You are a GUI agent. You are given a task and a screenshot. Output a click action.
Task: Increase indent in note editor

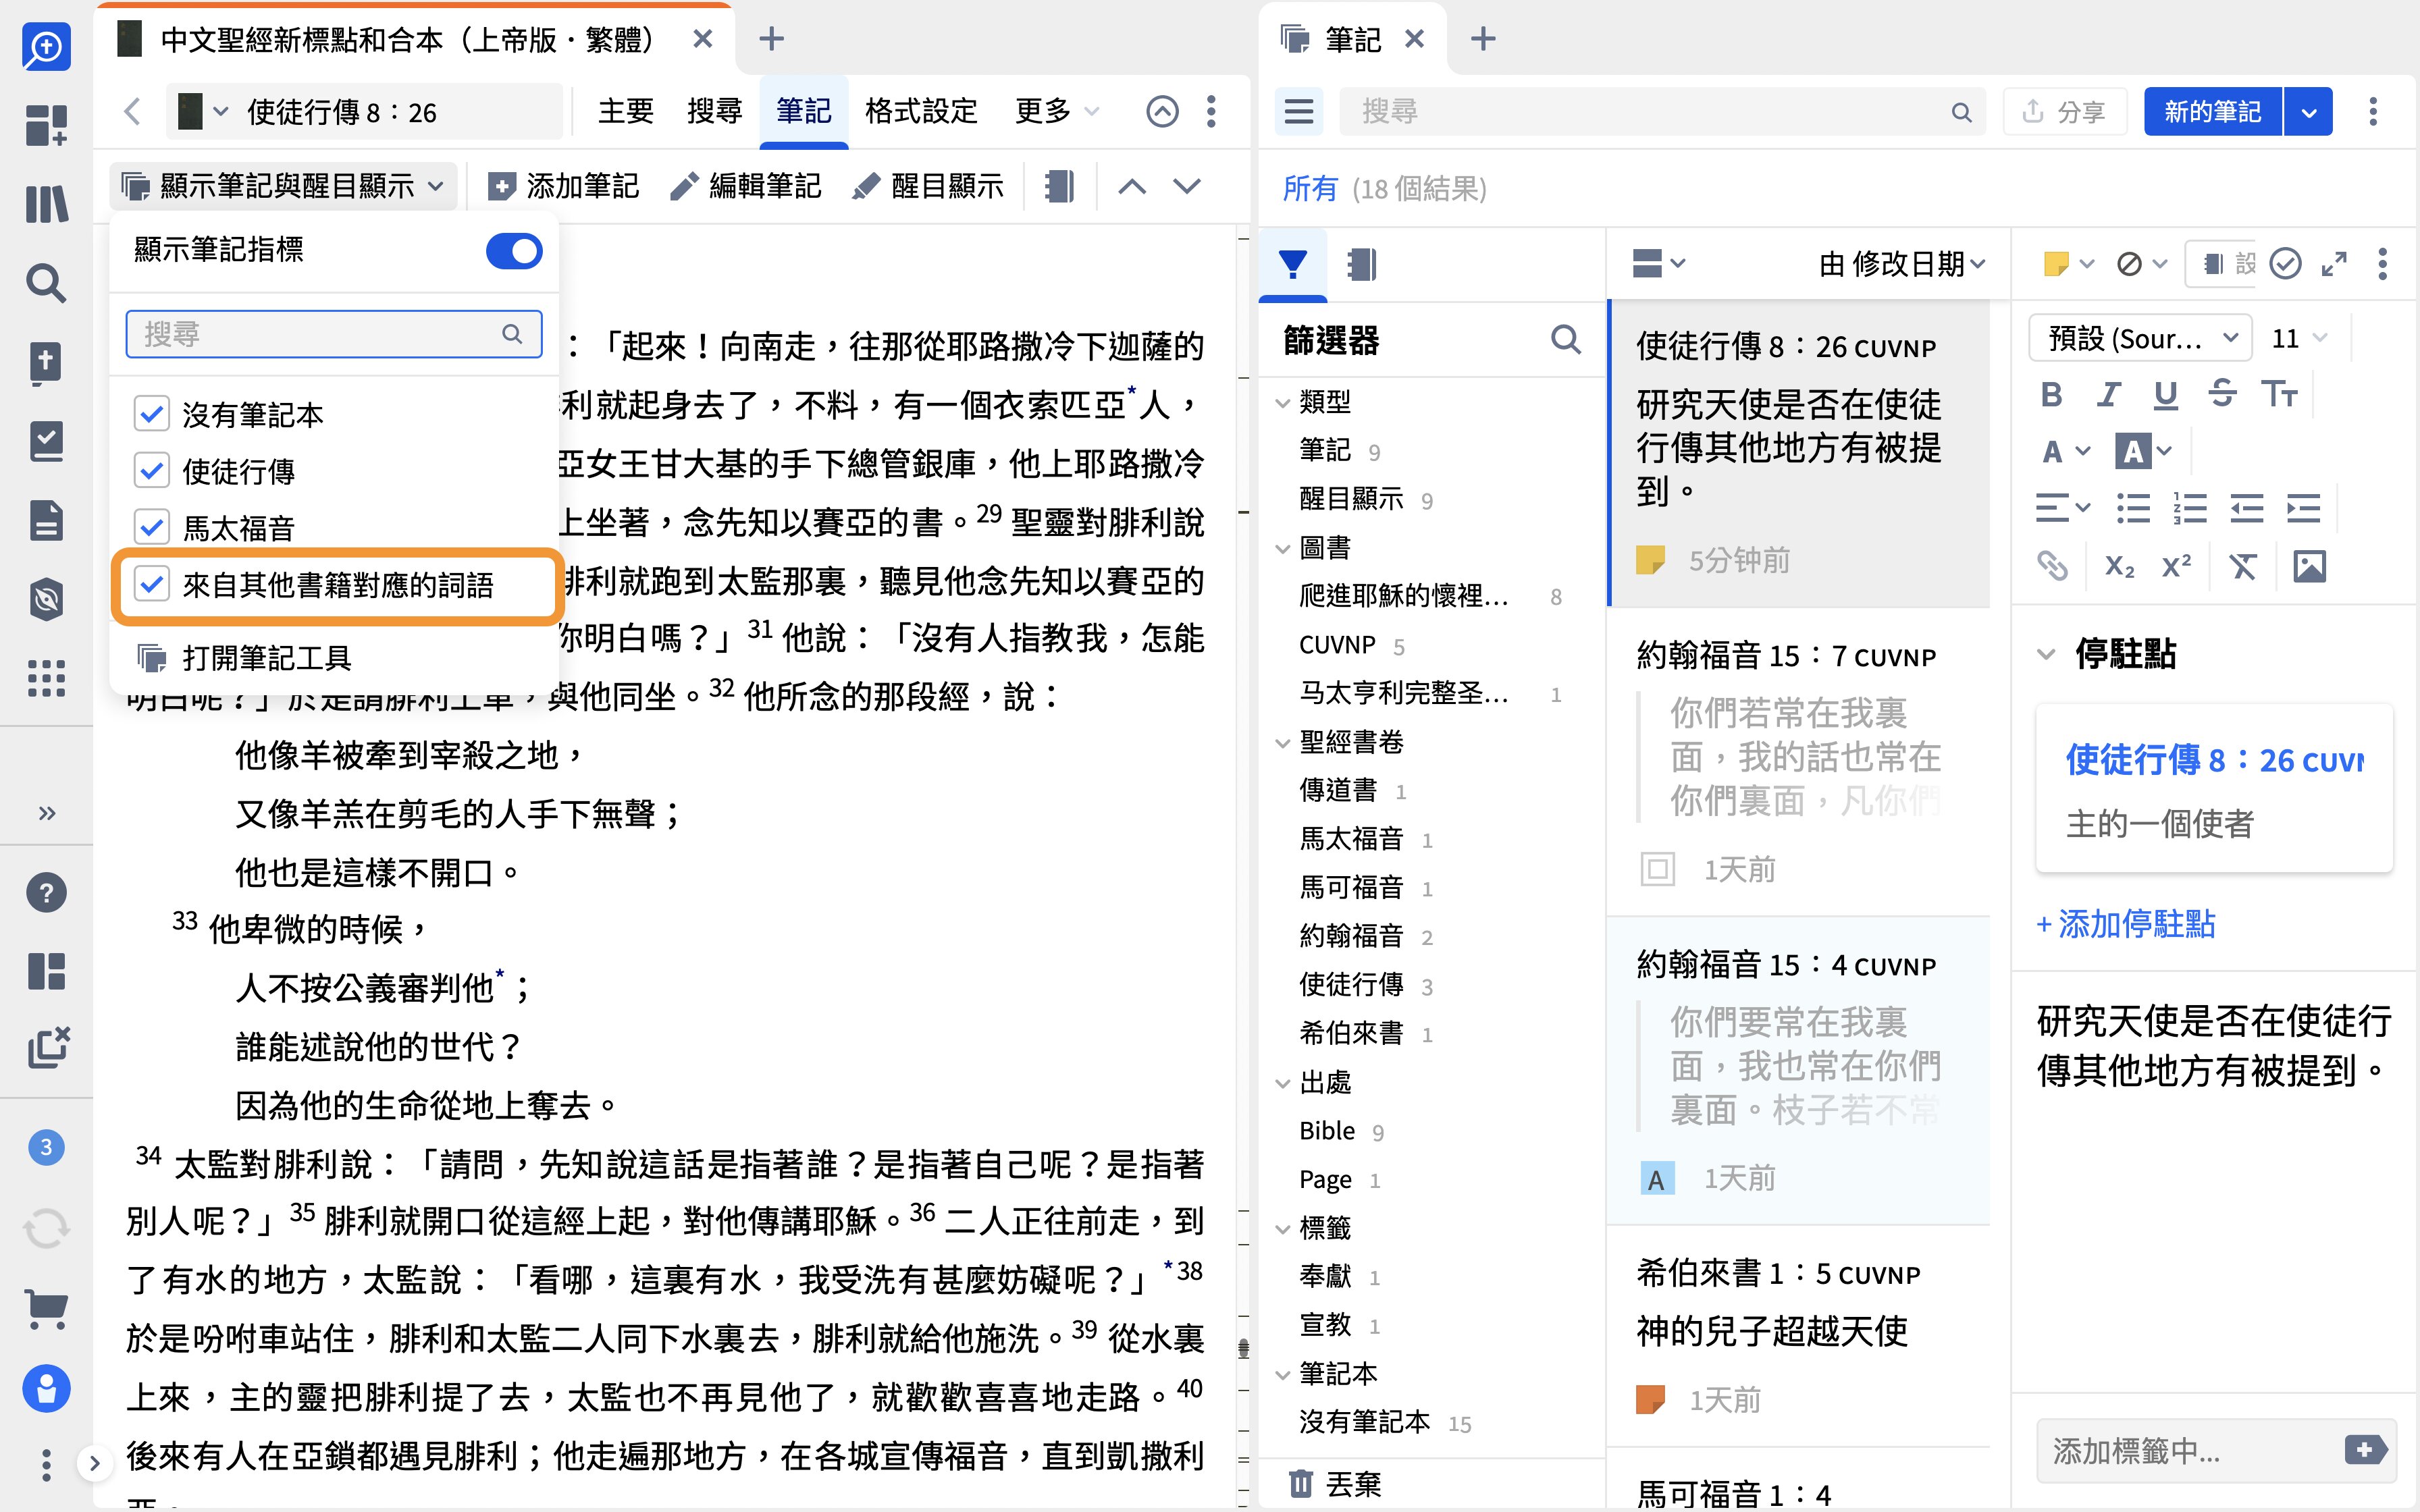tap(2304, 509)
